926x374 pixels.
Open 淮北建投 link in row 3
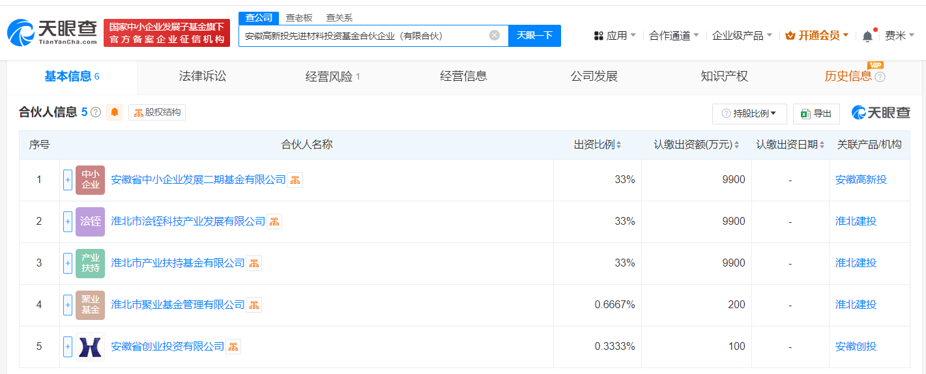[856, 263]
